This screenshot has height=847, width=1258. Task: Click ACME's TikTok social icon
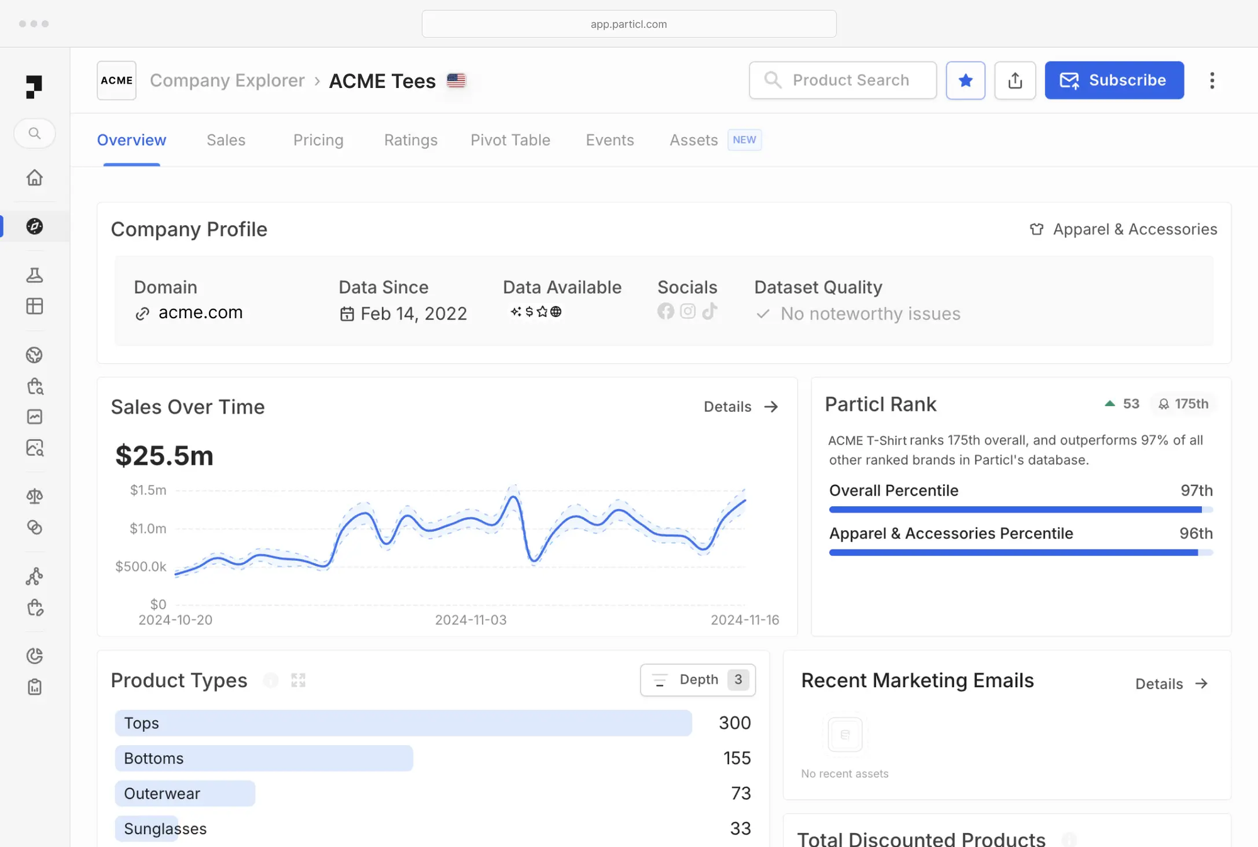click(710, 311)
